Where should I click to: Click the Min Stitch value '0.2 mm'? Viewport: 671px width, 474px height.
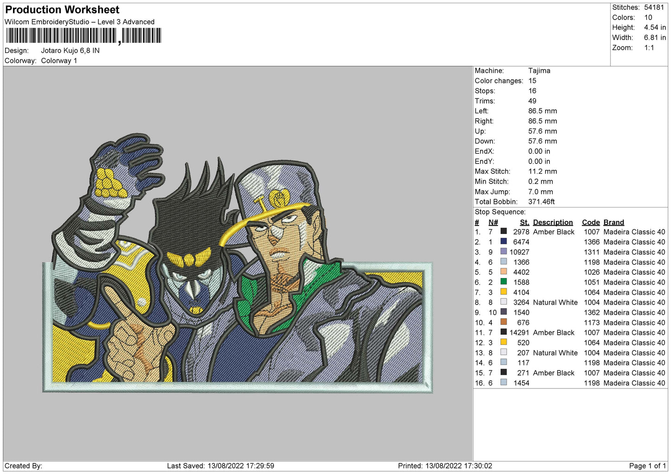pyautogui.click(x=541, y=182)
